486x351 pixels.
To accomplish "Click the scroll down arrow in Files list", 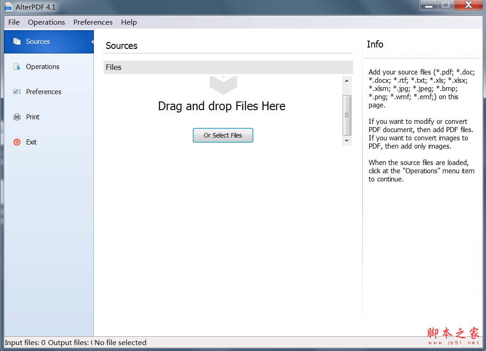I will (347, 141).
